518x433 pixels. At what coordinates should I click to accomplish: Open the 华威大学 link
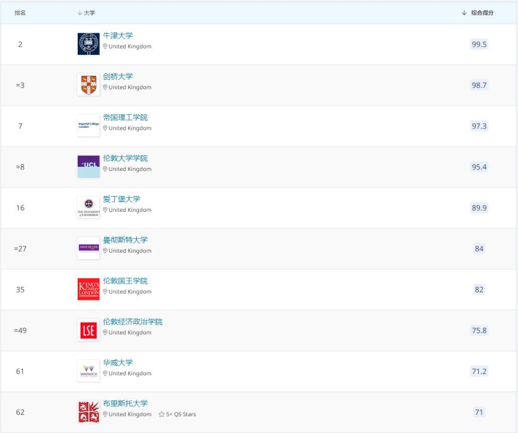[117, 363]
